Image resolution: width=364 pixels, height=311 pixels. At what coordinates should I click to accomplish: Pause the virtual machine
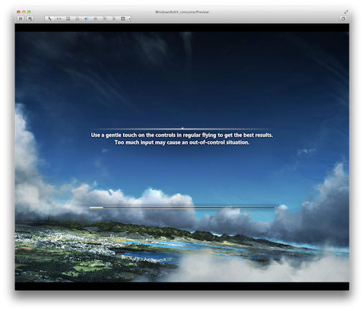pos(21,19)
